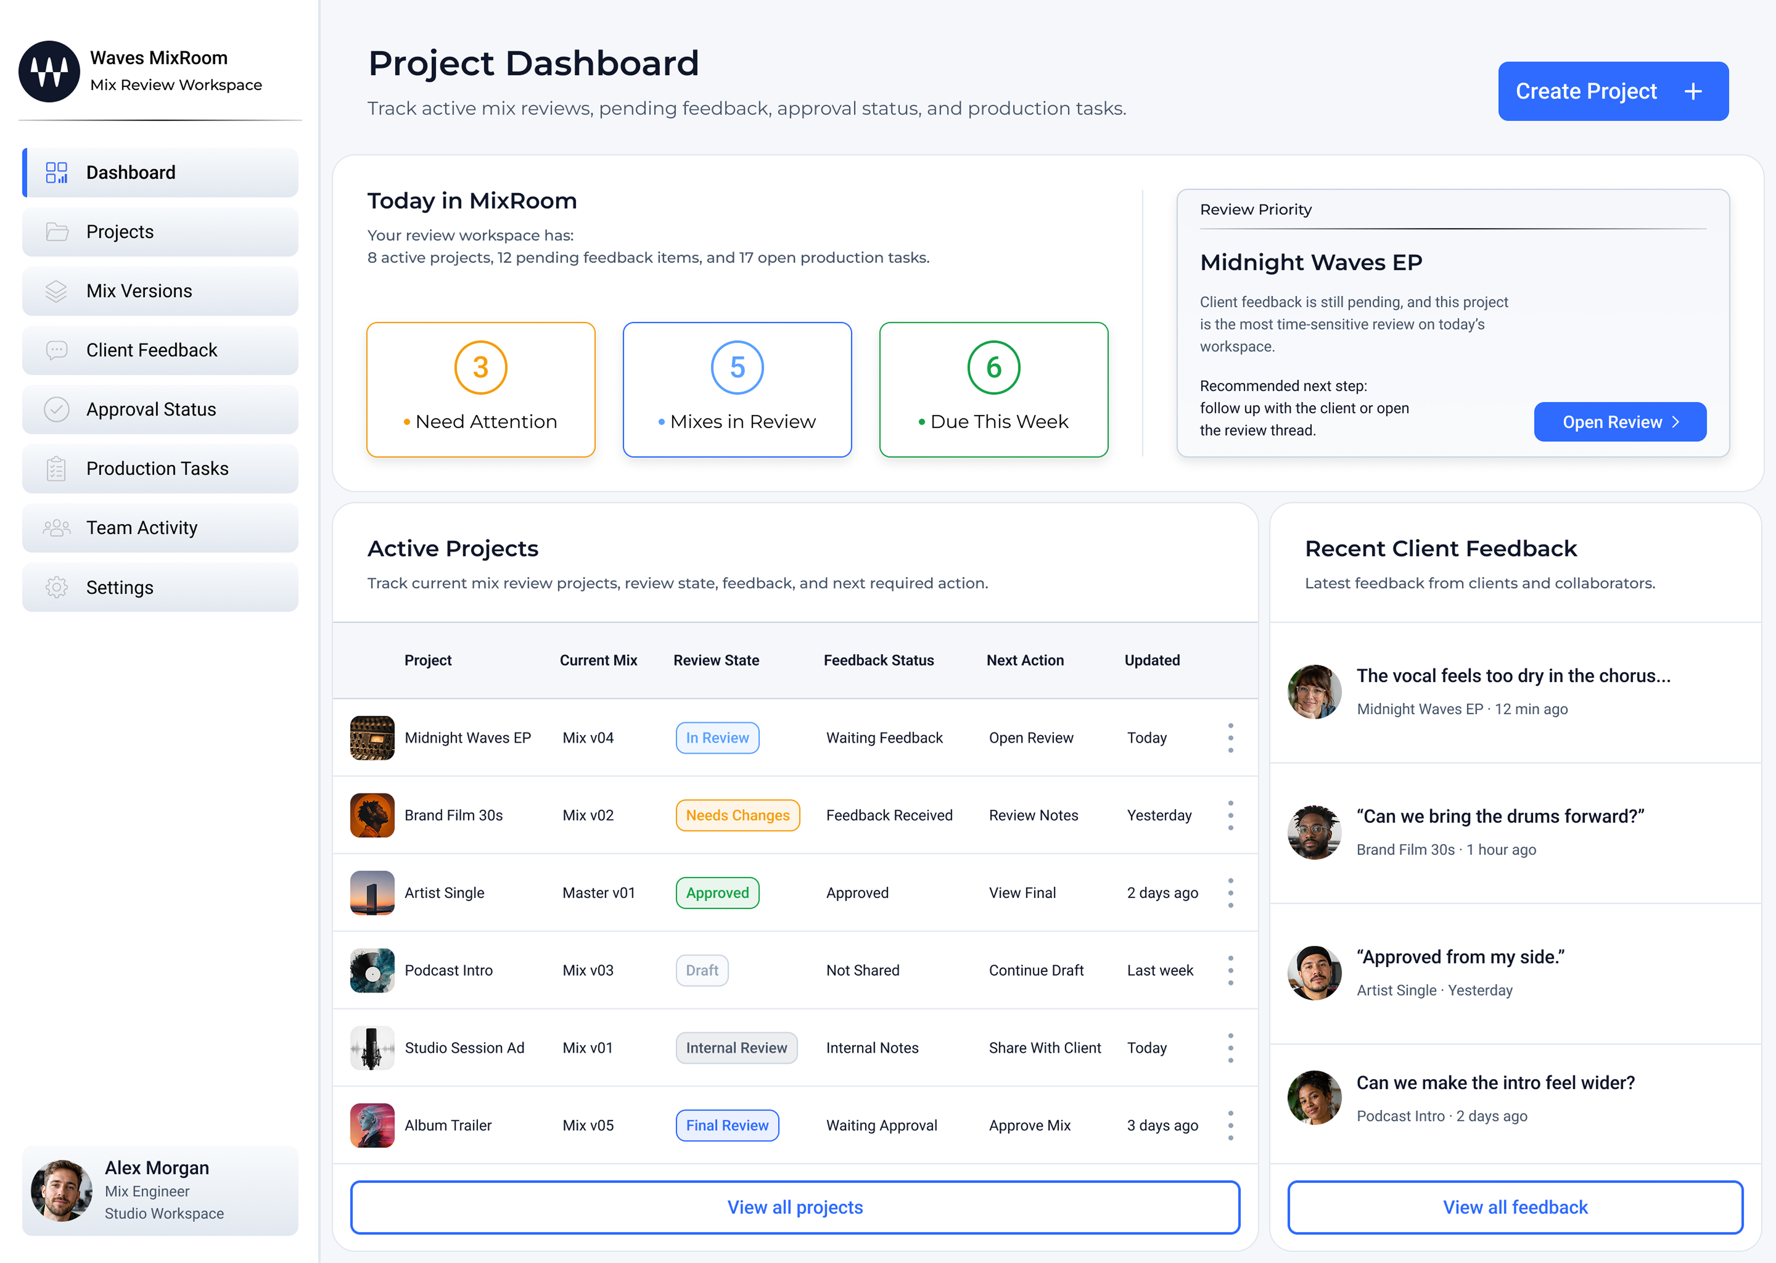Screen dimensions: 1776x1263
Task: Click the Artist Single project thumbnail
Action: pyautogui.click(x=372, y=893)
